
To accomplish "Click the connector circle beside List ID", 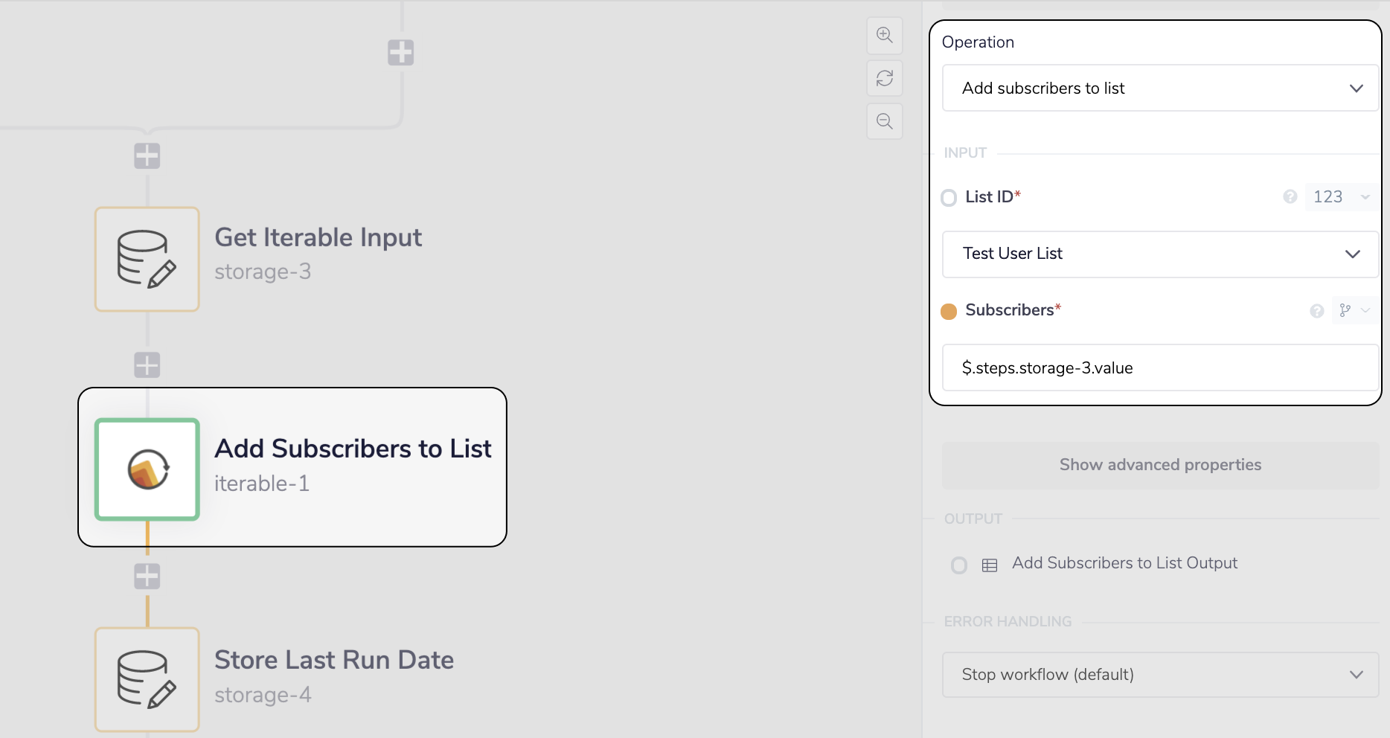I will click(x=949, y=197).
